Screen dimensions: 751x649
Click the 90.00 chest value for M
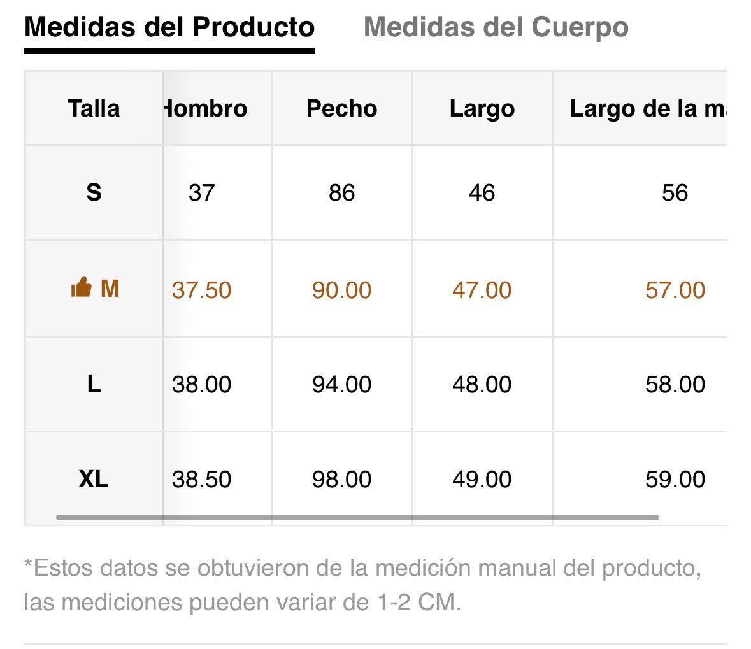342,290
